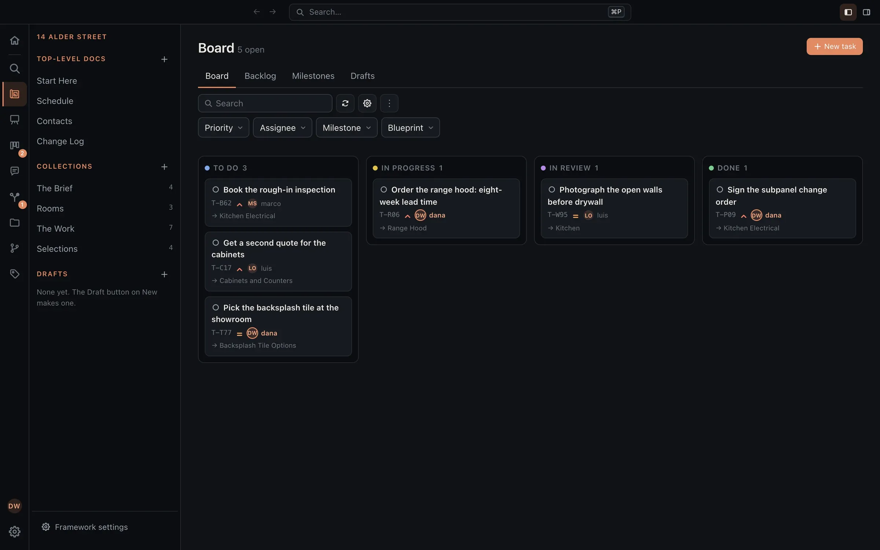Mark 'Get a second quote' status circle

(216, 243)
